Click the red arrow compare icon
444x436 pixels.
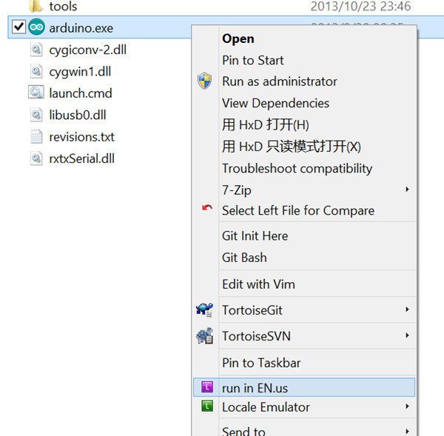point(206,209)
